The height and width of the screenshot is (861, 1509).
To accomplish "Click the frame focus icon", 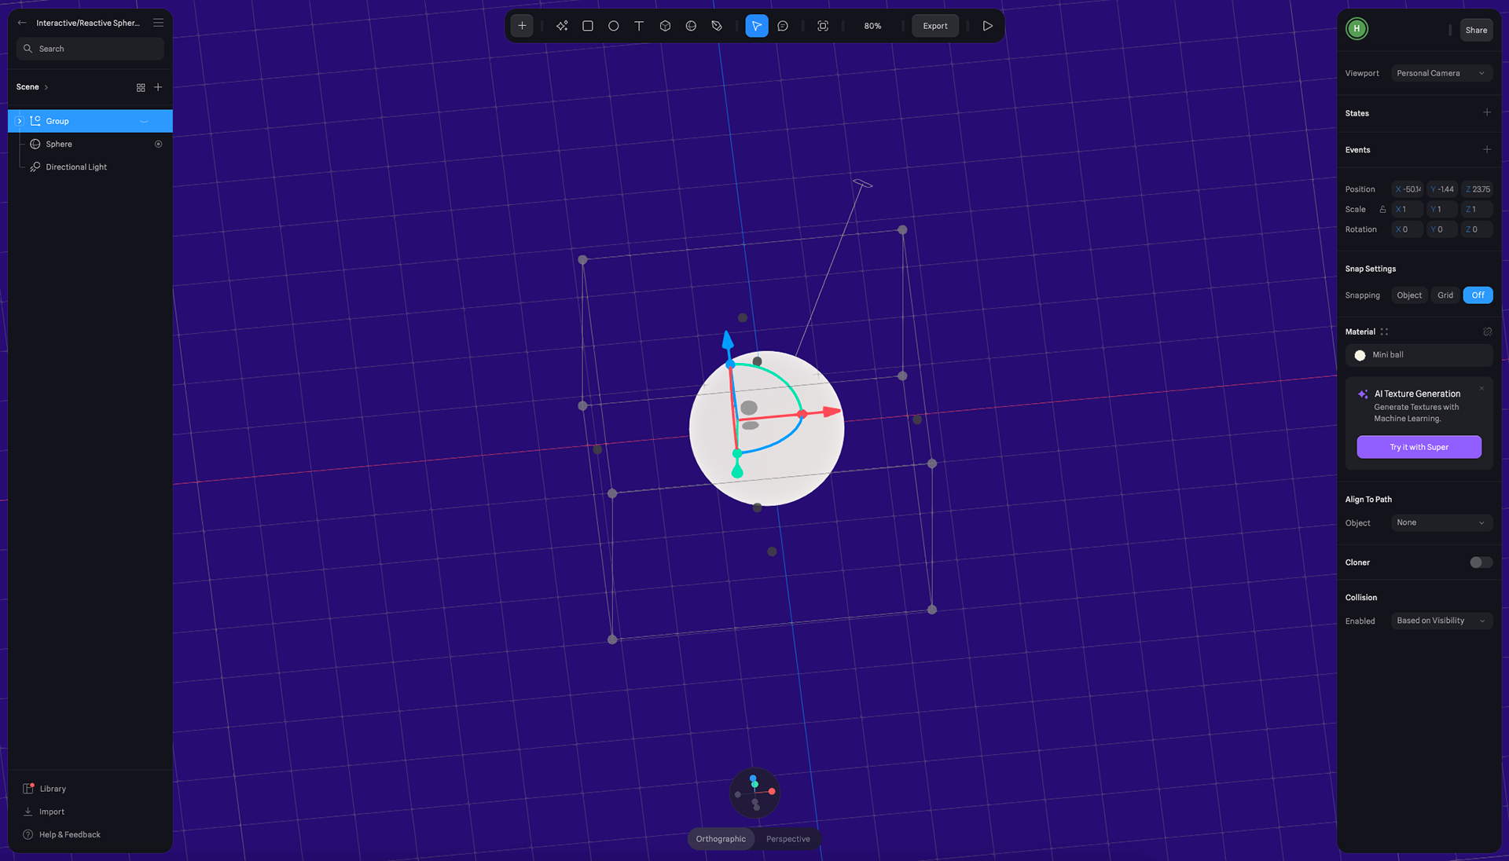I will click(x=823, y=26).
